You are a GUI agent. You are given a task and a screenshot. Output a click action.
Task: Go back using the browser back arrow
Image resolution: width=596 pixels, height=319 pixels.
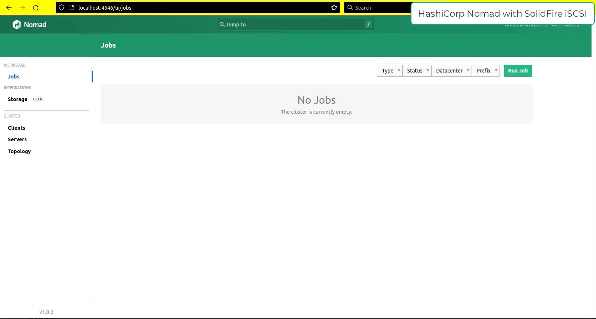[9, 7]
